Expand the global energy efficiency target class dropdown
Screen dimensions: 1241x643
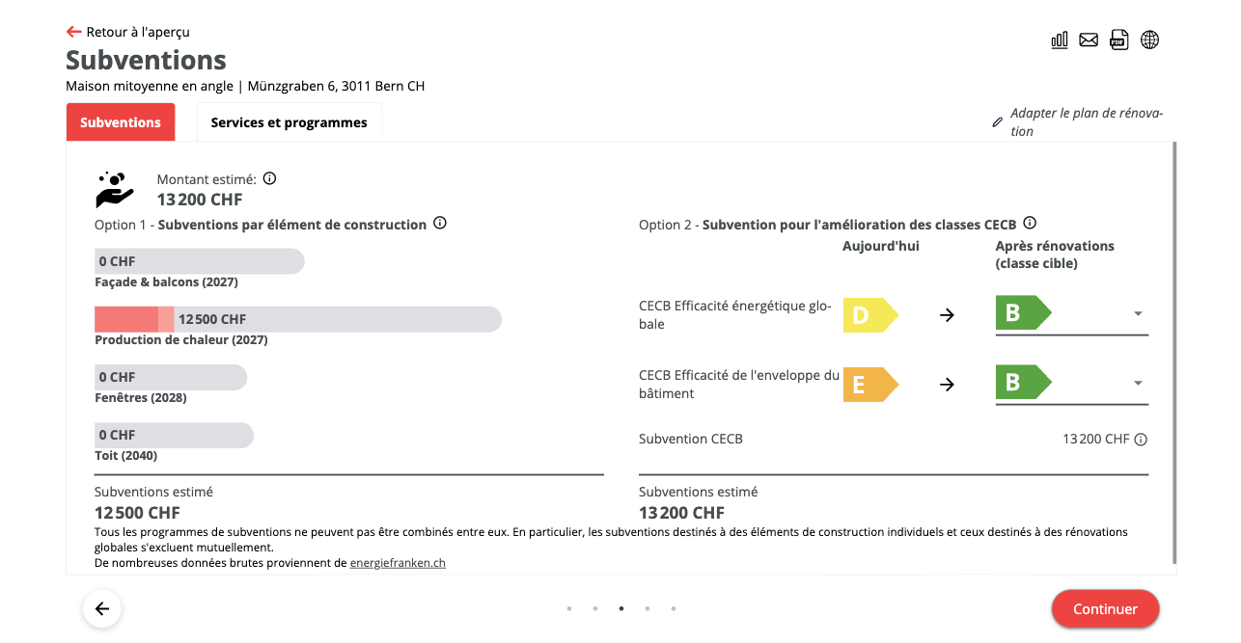[x=1138, y=314]
